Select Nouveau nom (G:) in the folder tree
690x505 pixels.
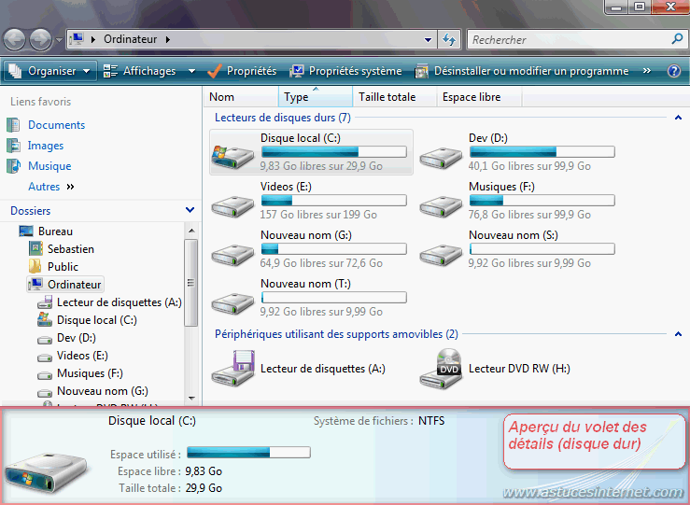pyautogui.click(x=103, y=390)
